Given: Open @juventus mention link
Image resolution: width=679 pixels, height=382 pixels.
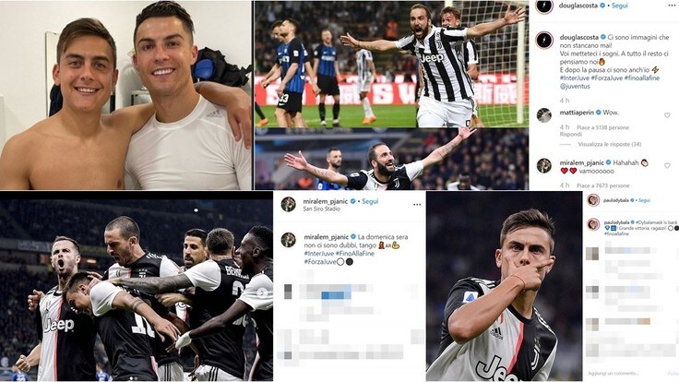Looking at the screenshot, I should [x=575, y=86].
